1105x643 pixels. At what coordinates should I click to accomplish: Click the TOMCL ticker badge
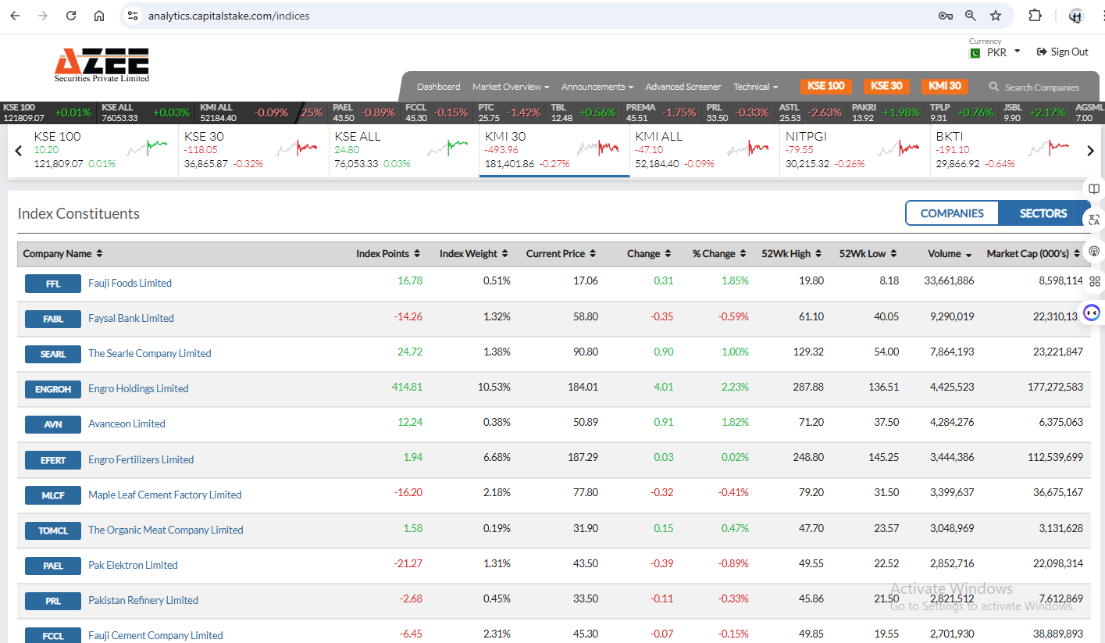[53, 530]
